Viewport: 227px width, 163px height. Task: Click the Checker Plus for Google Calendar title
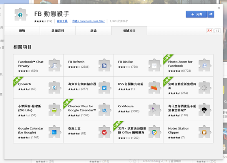click(x=82, y=108)
